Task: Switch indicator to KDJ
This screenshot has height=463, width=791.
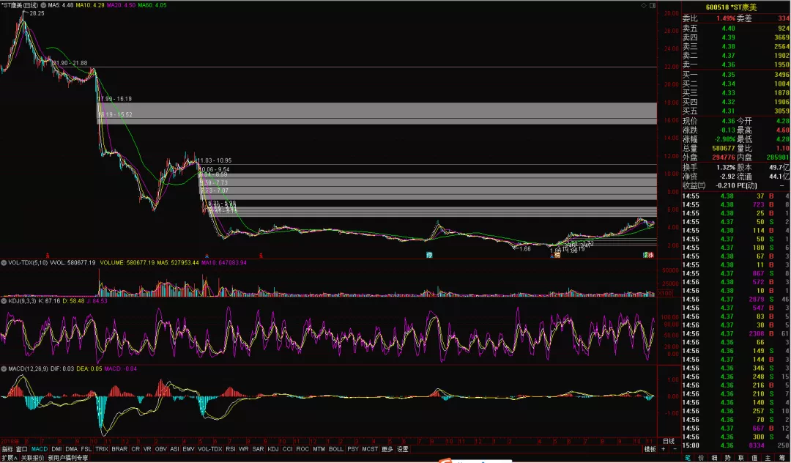Action: (273, 449)
